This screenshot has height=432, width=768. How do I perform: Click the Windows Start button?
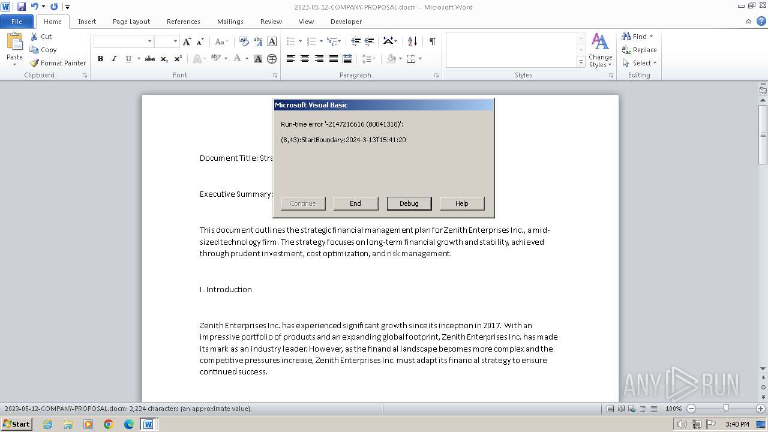[16, 424]
